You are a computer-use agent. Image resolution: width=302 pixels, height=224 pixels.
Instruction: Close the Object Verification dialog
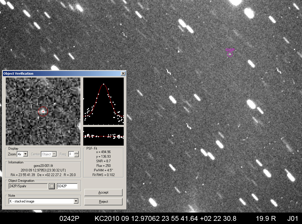click(x=123, y=74)
